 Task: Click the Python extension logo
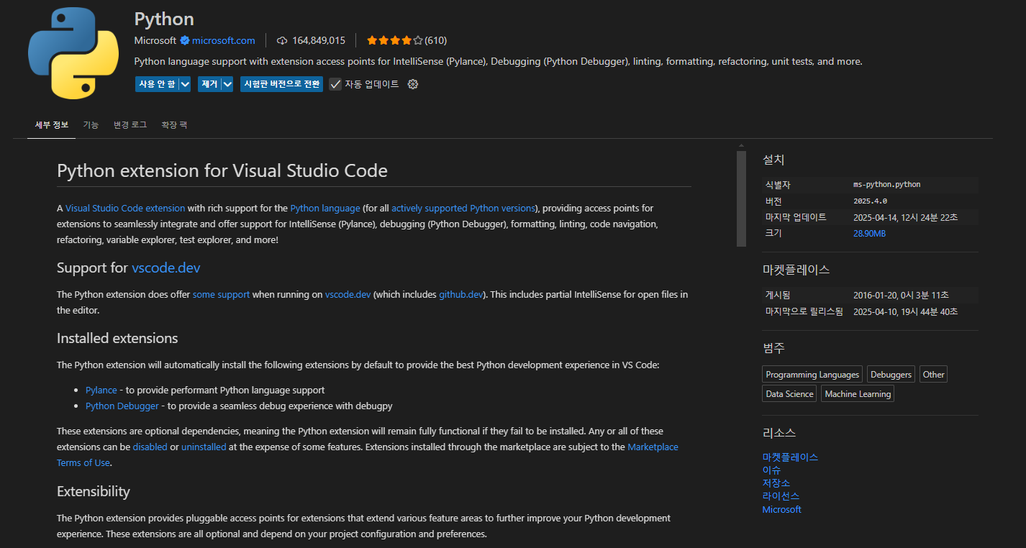click(73, 54)
